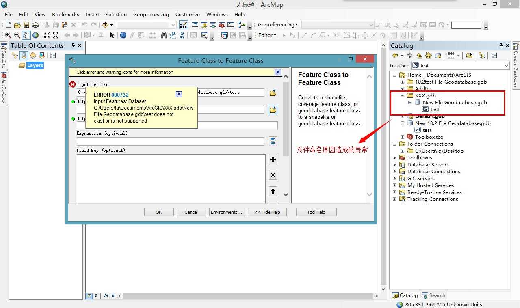
Task: Add a field to Field Map
Action: [273, 159]
